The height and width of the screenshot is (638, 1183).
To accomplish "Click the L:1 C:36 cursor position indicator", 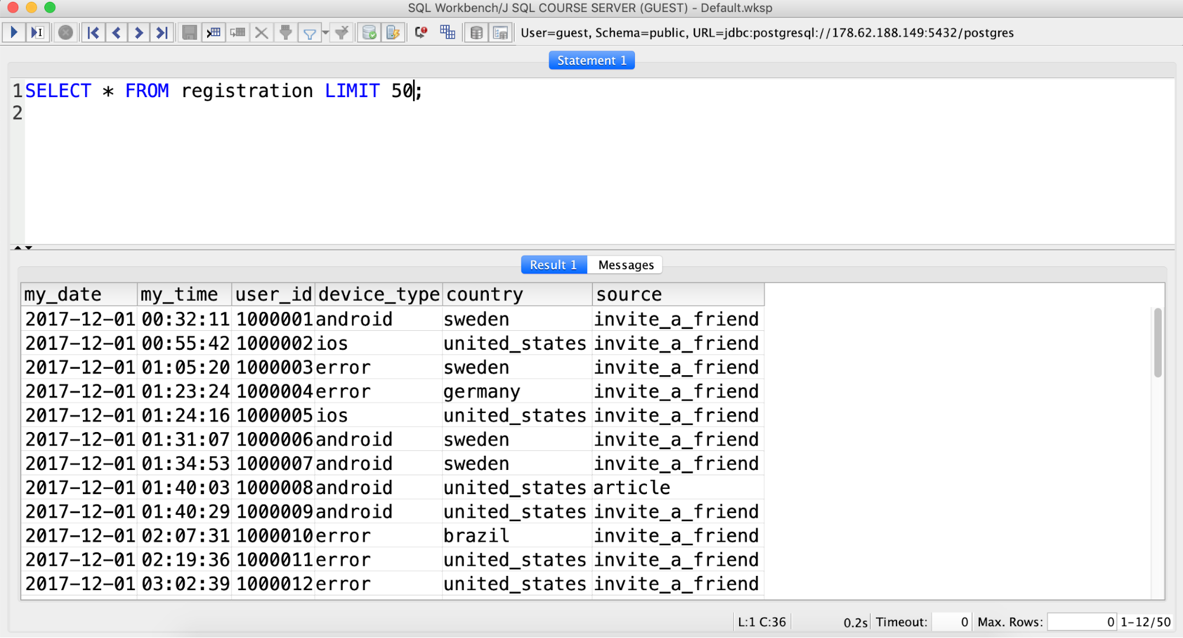I will (761, 622).
